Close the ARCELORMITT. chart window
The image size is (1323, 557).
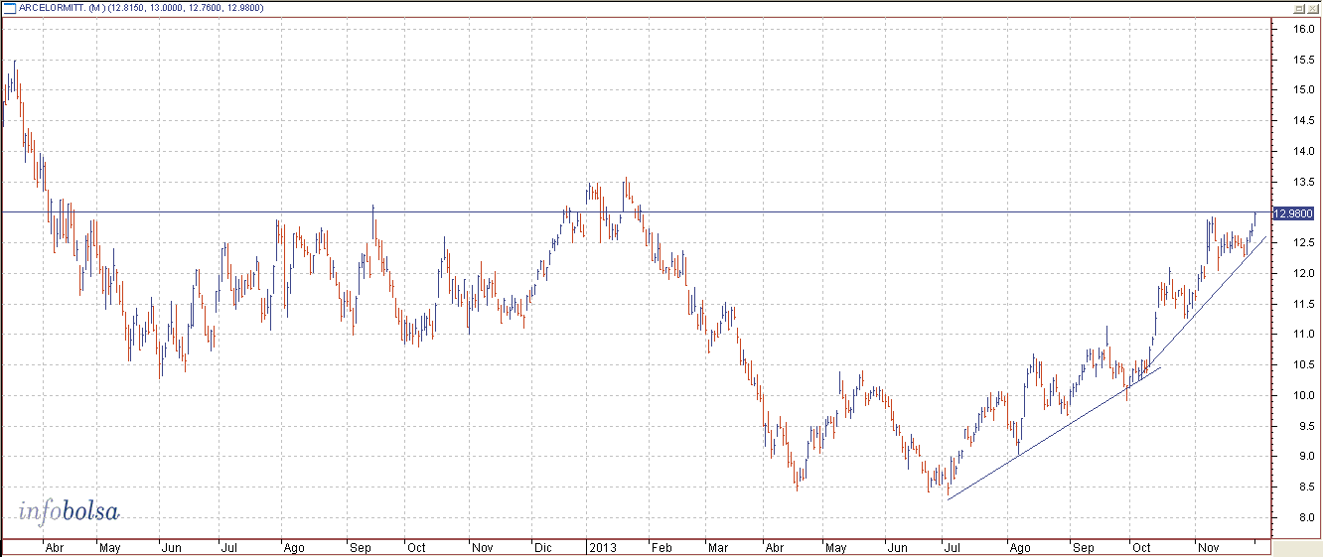click(1312, 8)
